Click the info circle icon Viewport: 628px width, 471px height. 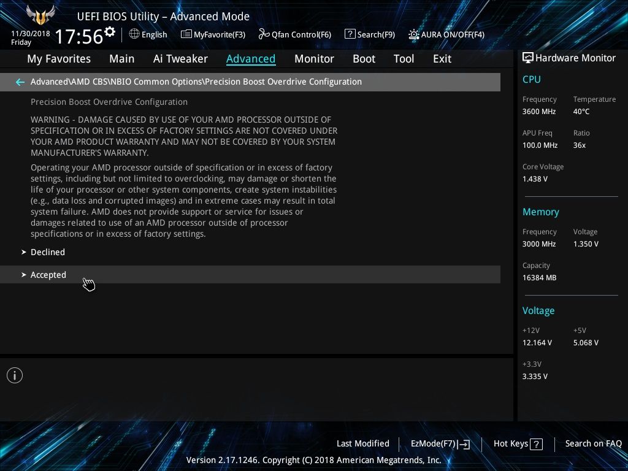point(15,375)
